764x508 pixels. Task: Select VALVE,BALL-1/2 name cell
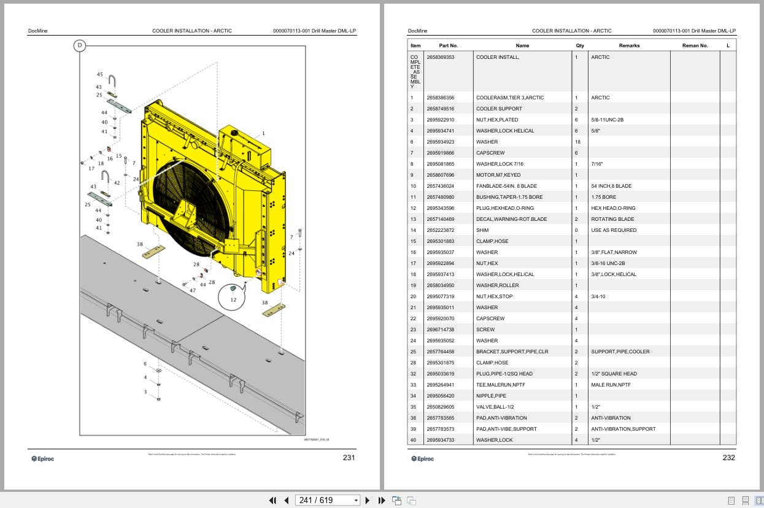[498, 407]
